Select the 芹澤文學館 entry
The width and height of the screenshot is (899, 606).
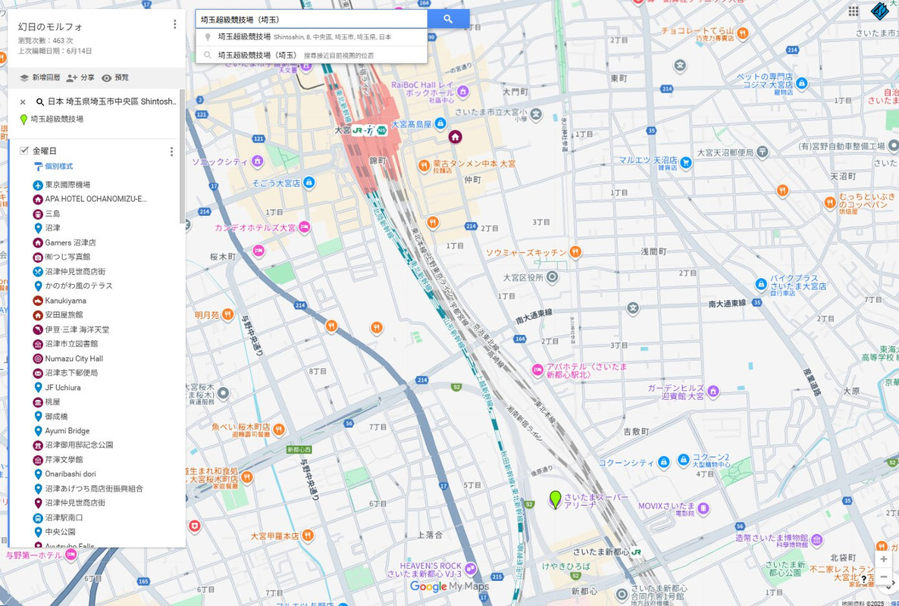[x=64, y=460]
